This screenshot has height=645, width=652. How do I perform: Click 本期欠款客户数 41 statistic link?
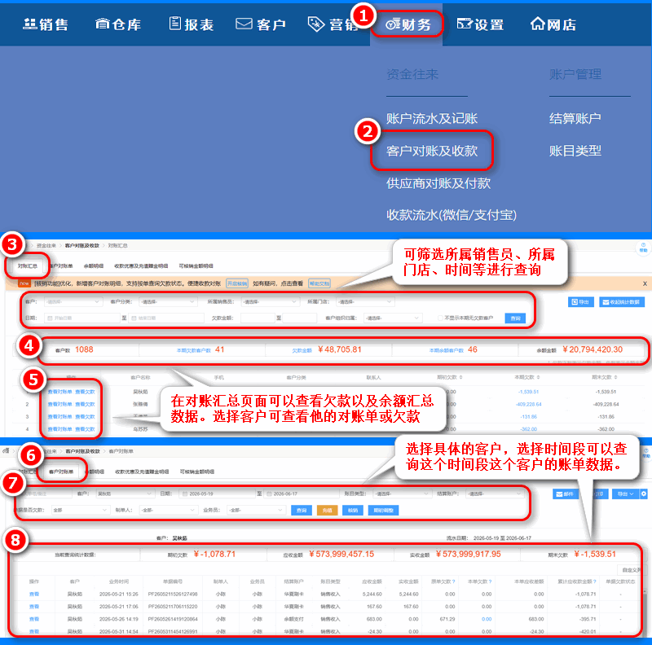[x=200, y=350]
